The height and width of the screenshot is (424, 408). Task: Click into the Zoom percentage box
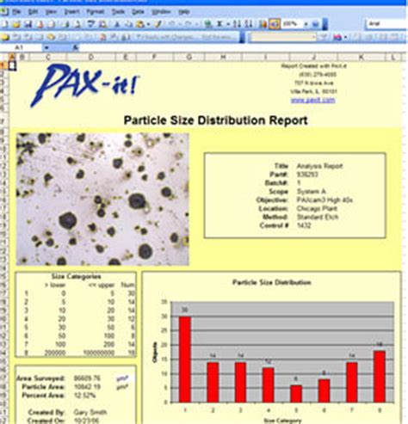point(291,24)
